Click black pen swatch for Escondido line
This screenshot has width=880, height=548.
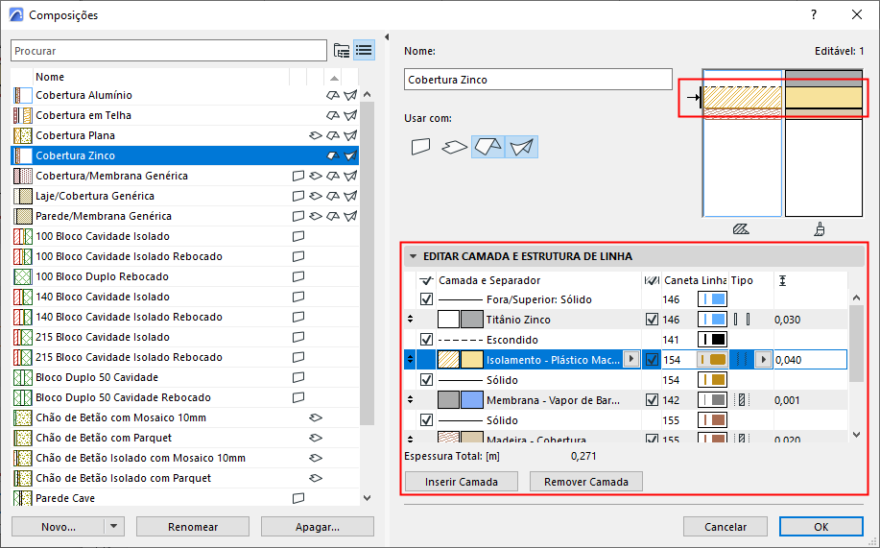(x=712, y=340)
